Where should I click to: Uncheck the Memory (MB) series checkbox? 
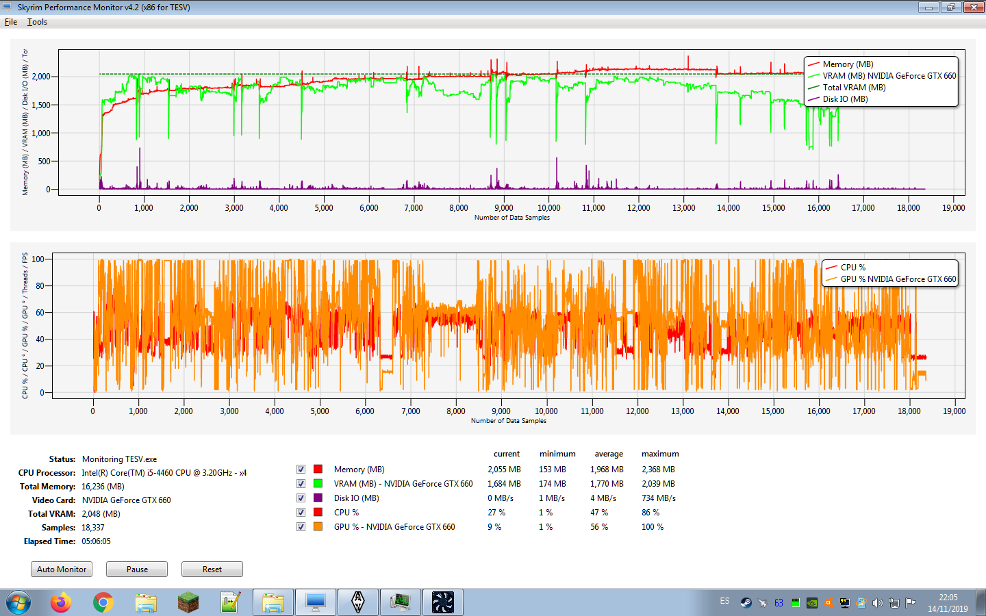click(x=301, y=470)
